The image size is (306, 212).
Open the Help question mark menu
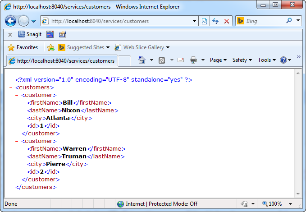[x=285, y=60]
